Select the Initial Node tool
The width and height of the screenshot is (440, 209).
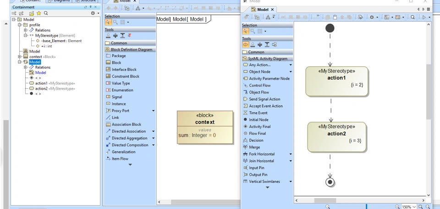258,120
